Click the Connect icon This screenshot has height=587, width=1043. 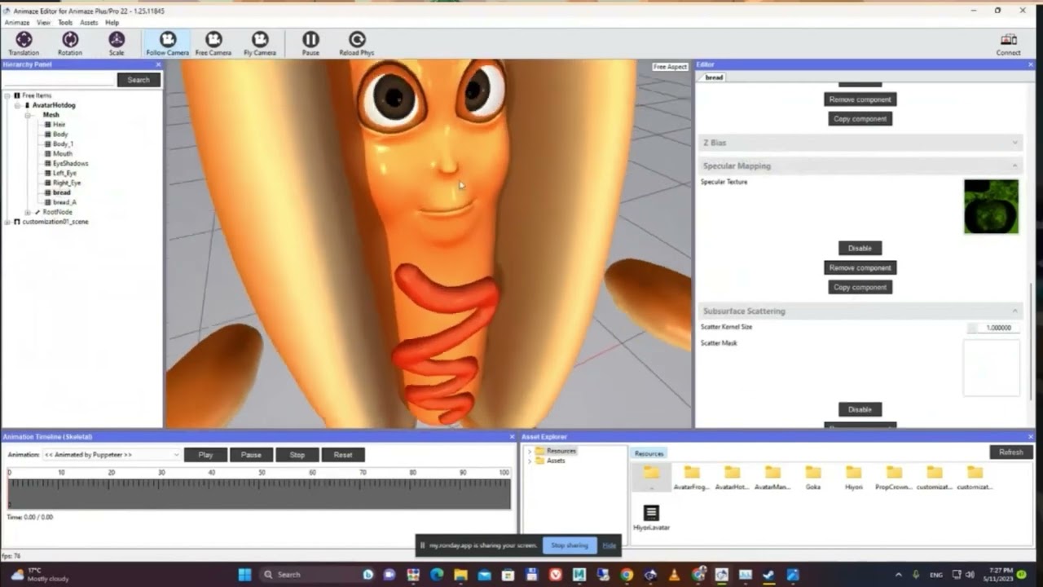[x=1008, y=44]
